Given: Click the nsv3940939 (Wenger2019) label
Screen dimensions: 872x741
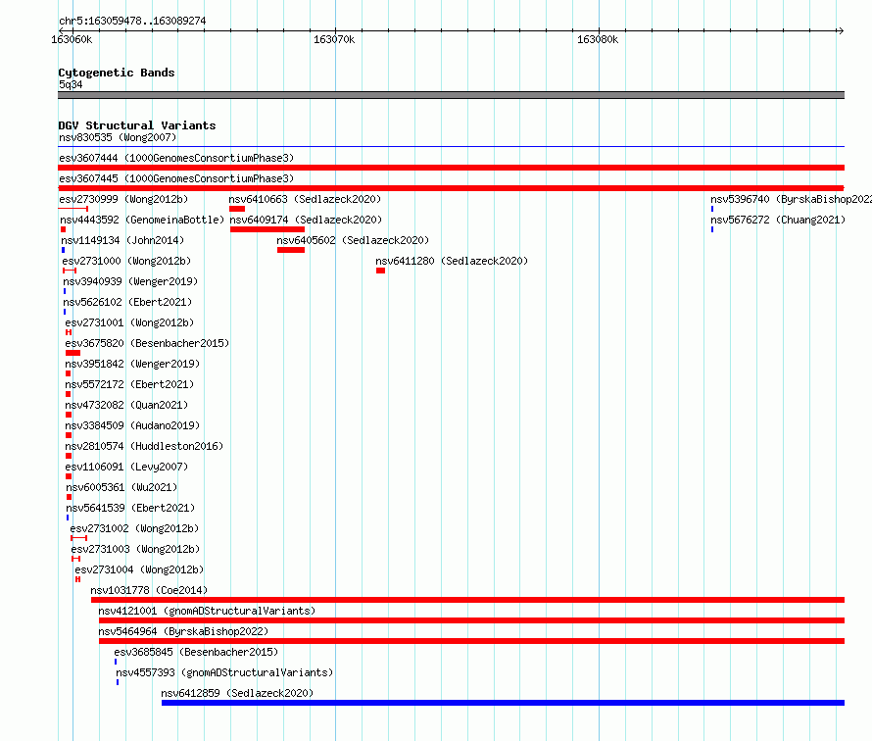Looking at the screenshot, I should 130,281.
